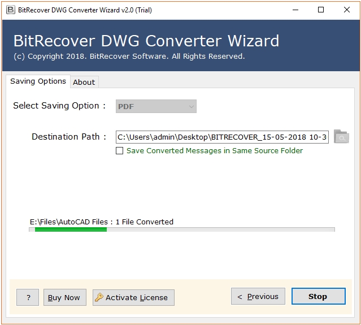The image size is (361, 325).
Task: Click the chevron arrow of the PDF combo box
Action: click(x=191, y=106)
